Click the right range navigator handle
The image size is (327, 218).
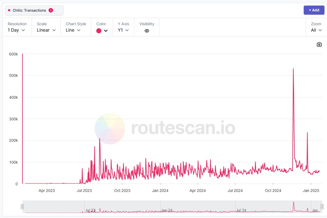[322, 207]
